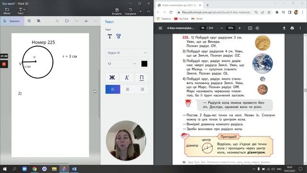Print the PDF document
The width and height of the screenshot is (307, 173).
click(x=292, y=28)
